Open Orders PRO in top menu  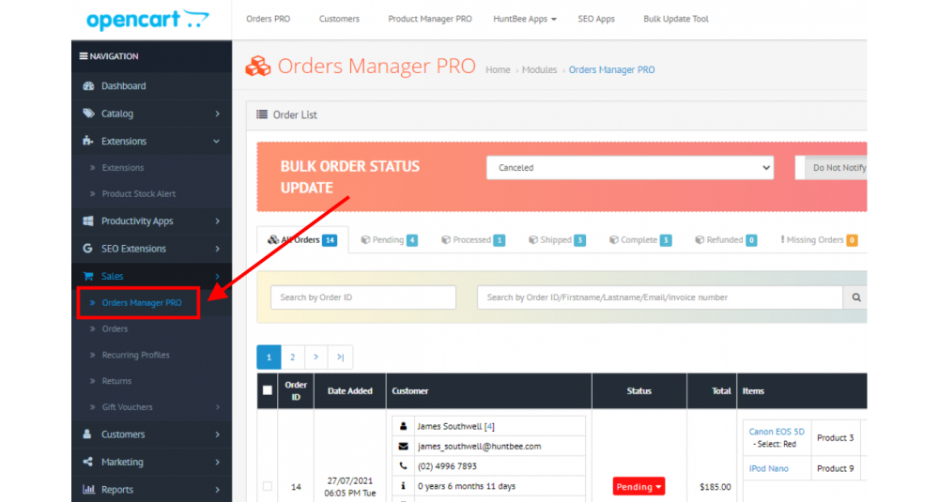(x=268, y=19)
